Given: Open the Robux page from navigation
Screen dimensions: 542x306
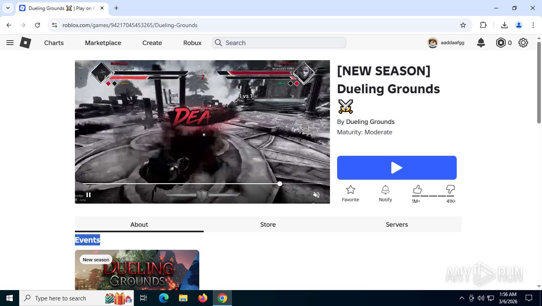Looking at the screenshot, I should [x=192, y=43].
